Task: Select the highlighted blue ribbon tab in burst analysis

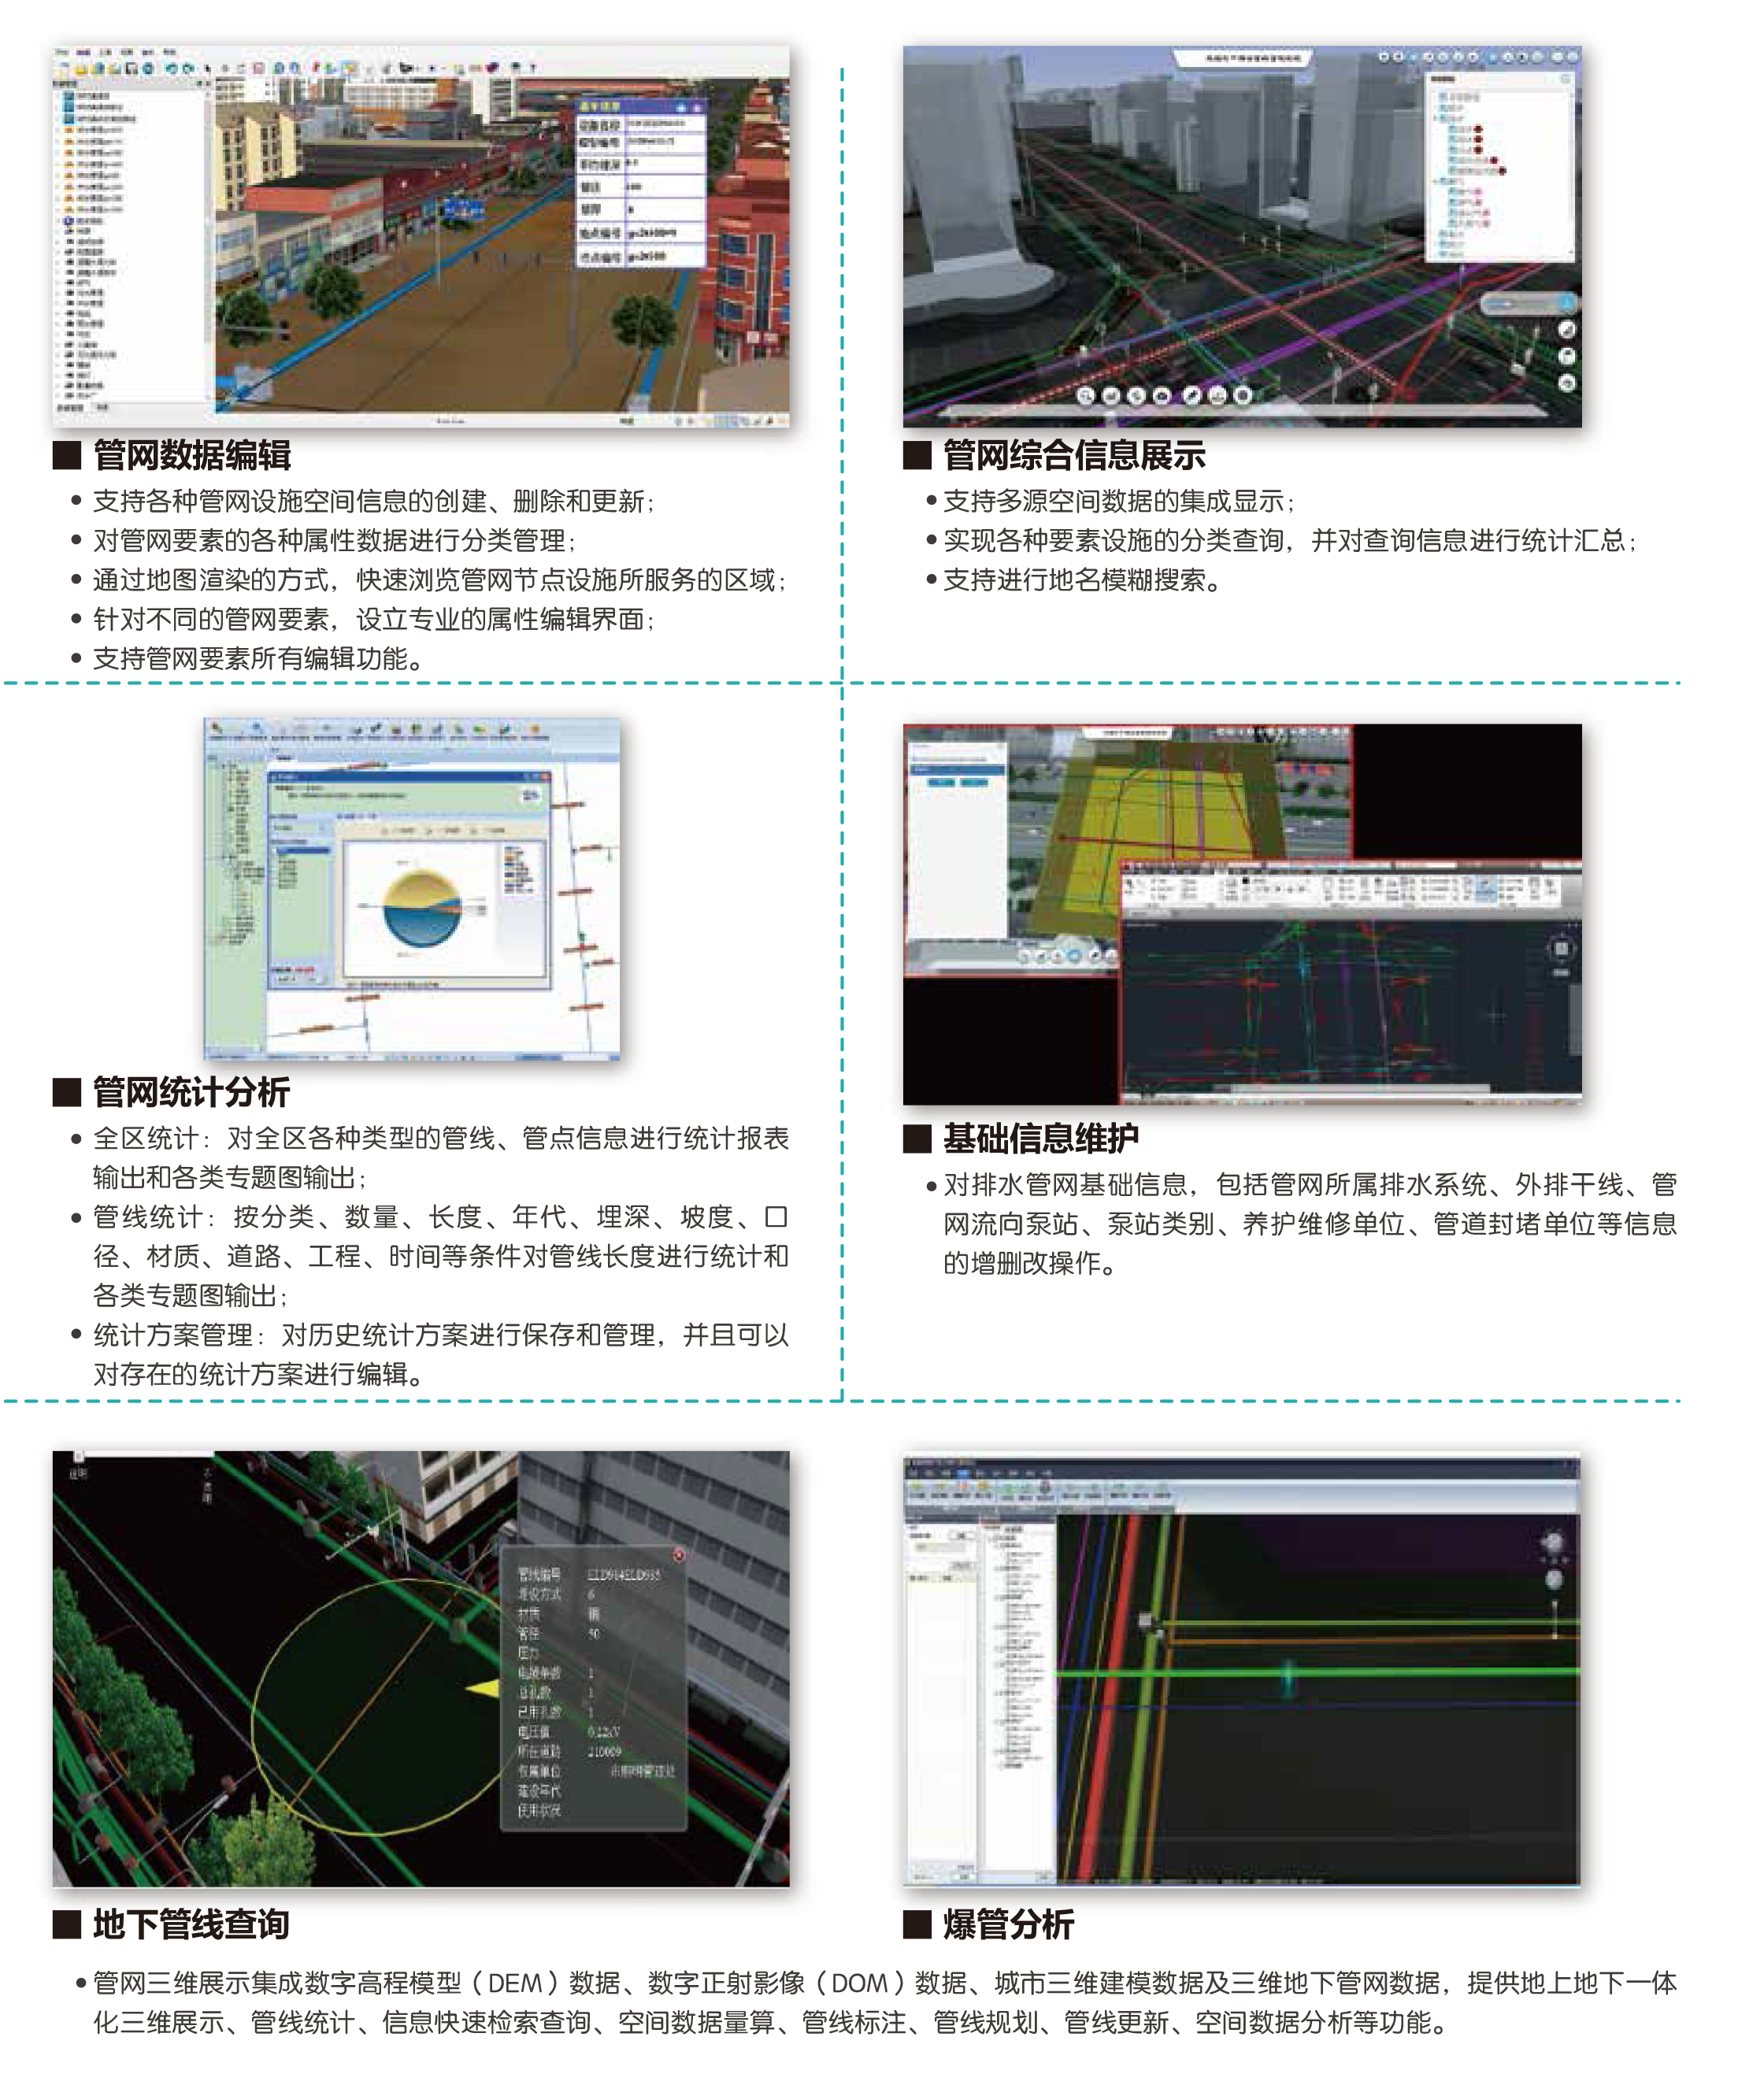Action: (x=964, y=1474)
